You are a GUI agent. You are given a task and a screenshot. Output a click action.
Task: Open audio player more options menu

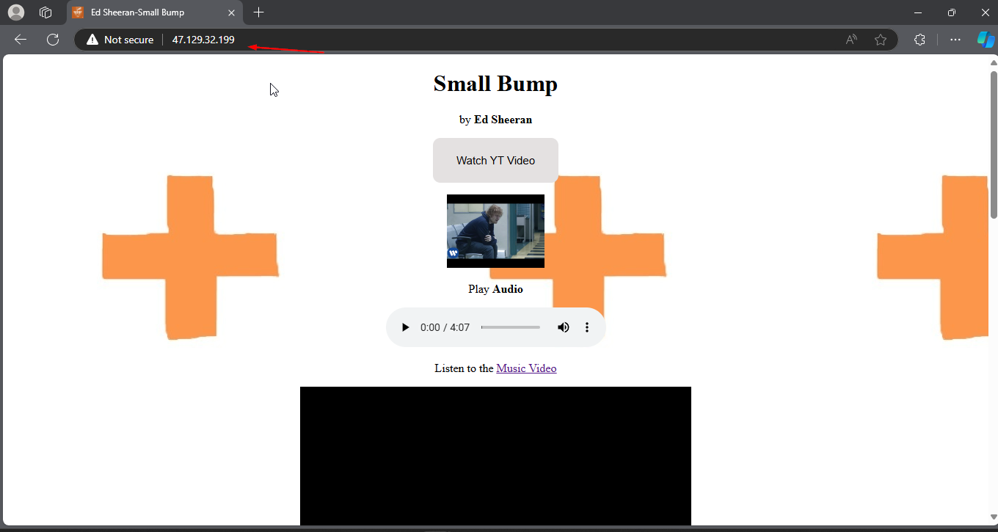pos(586,327)
